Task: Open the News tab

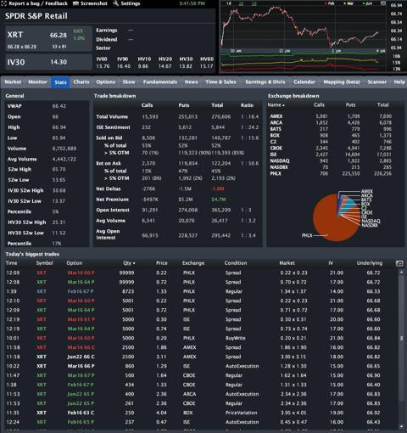Action: point(192,82)
